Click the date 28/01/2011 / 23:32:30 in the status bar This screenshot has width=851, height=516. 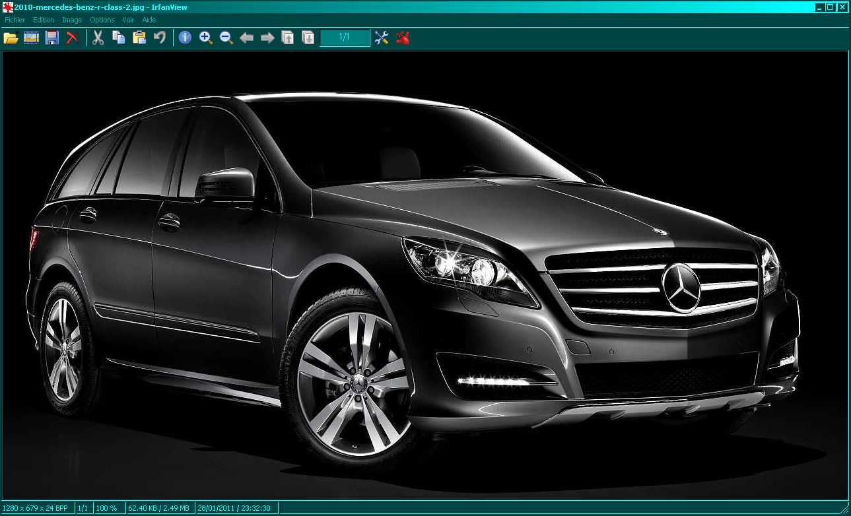pos(234,508)
